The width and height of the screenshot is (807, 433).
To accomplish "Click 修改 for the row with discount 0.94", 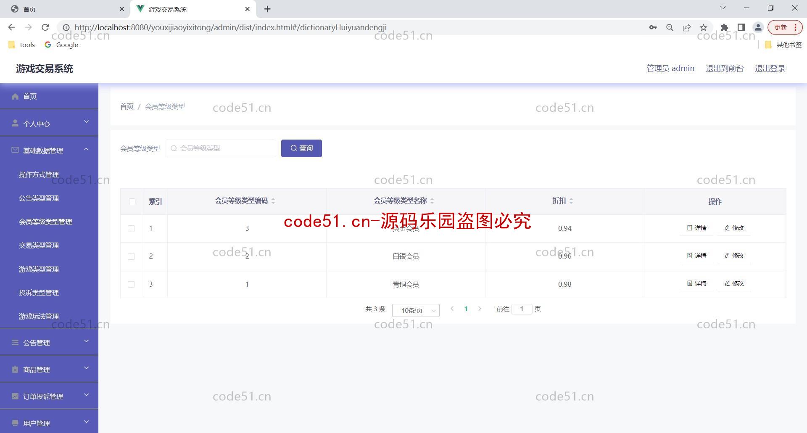I will 734,228.
